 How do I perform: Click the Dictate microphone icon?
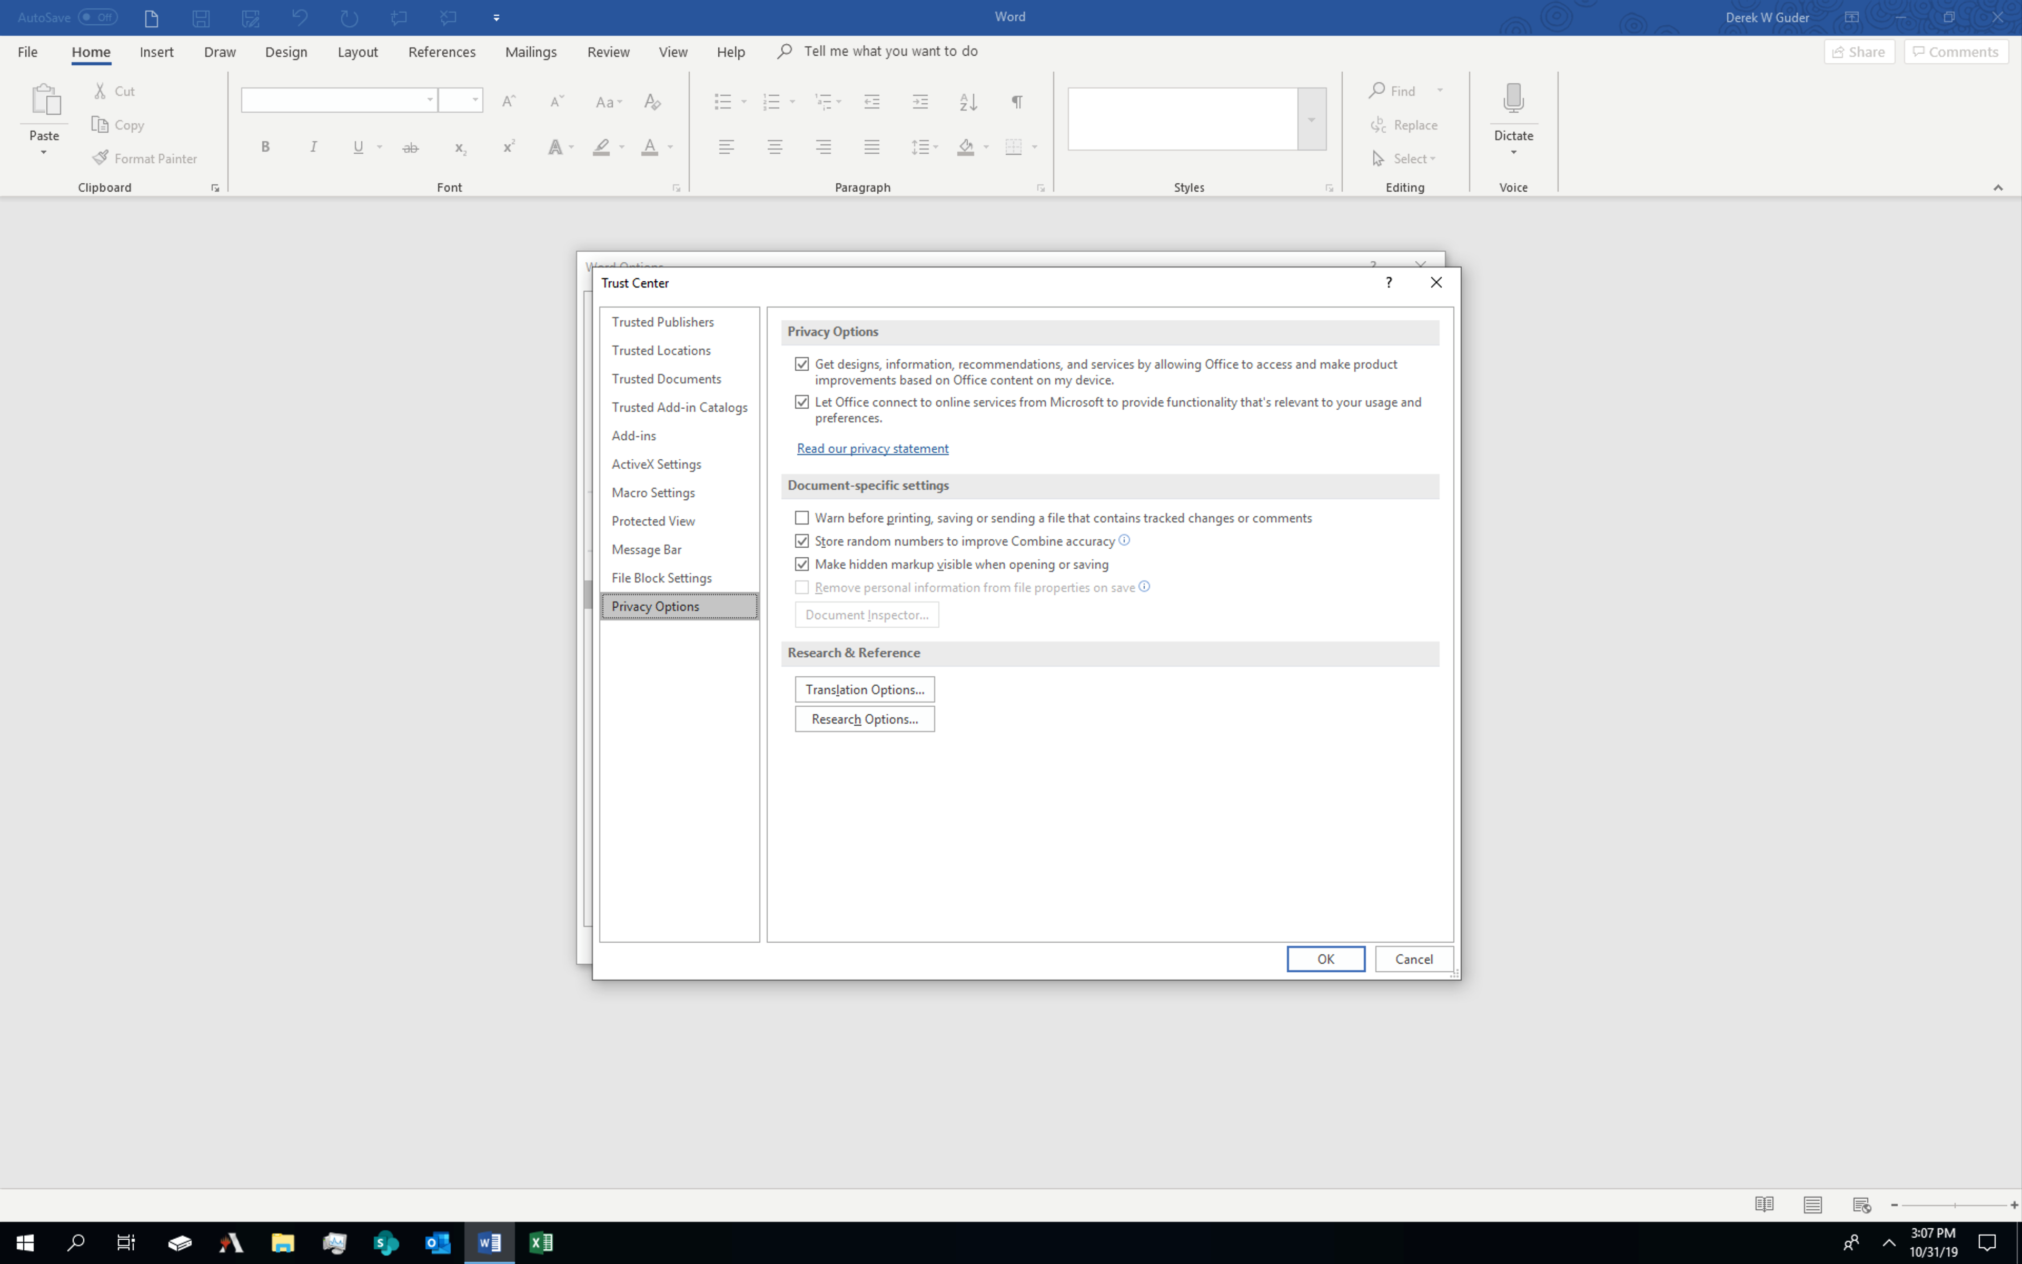coord(1512,98)
